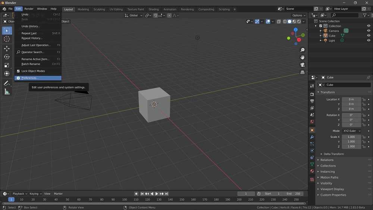Image resolution: width=373 pixels, height=210 pixels.
Task: Add a new workspace with plus button
Action: [x=235, y=9]
